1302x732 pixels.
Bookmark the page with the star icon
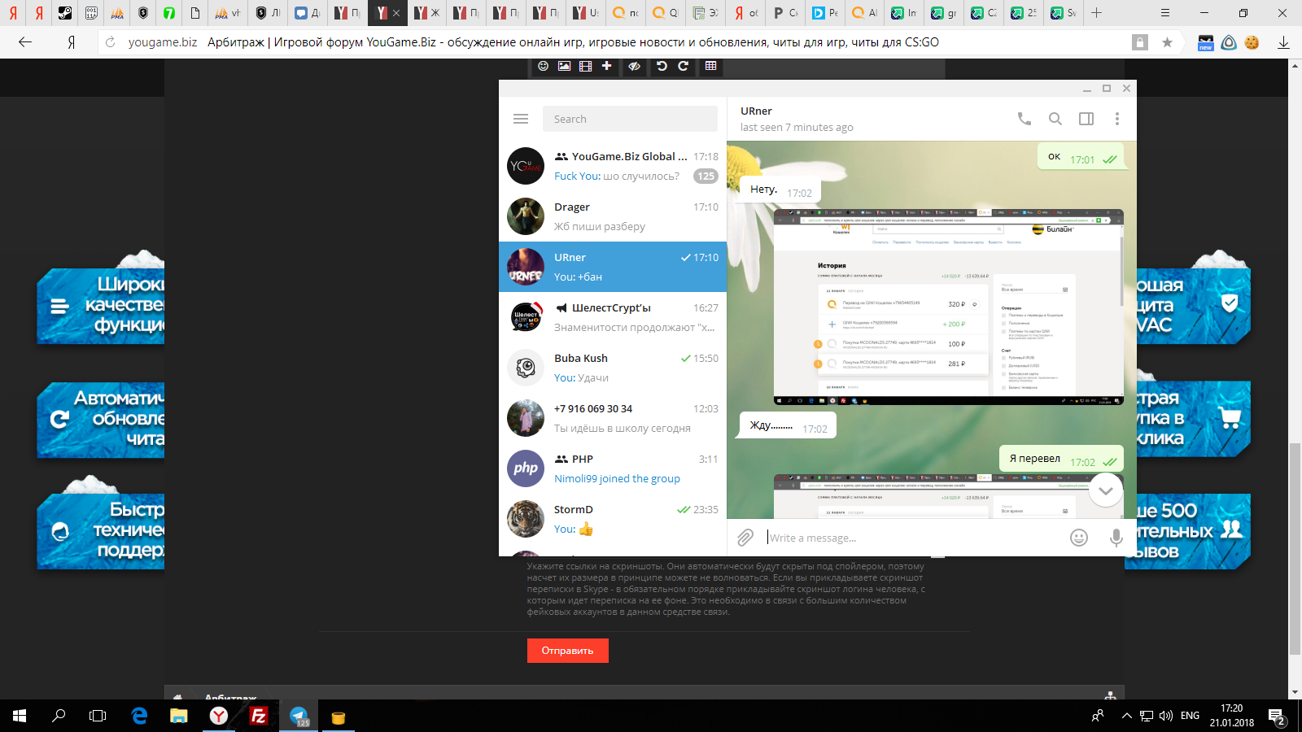[x=1167, y=42]
